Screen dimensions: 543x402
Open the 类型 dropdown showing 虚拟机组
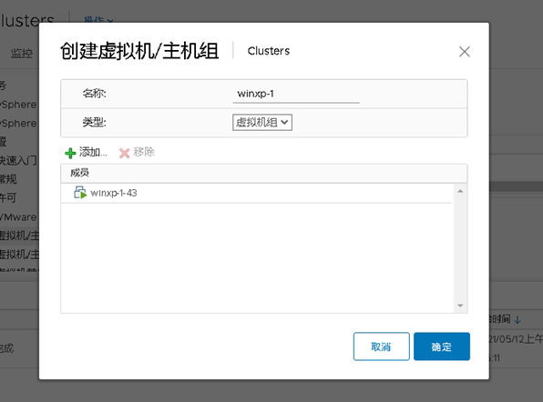point(262,123)
